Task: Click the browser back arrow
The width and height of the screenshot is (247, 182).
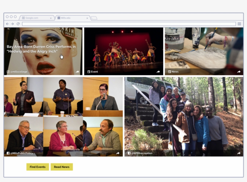Action: (8, 24)
